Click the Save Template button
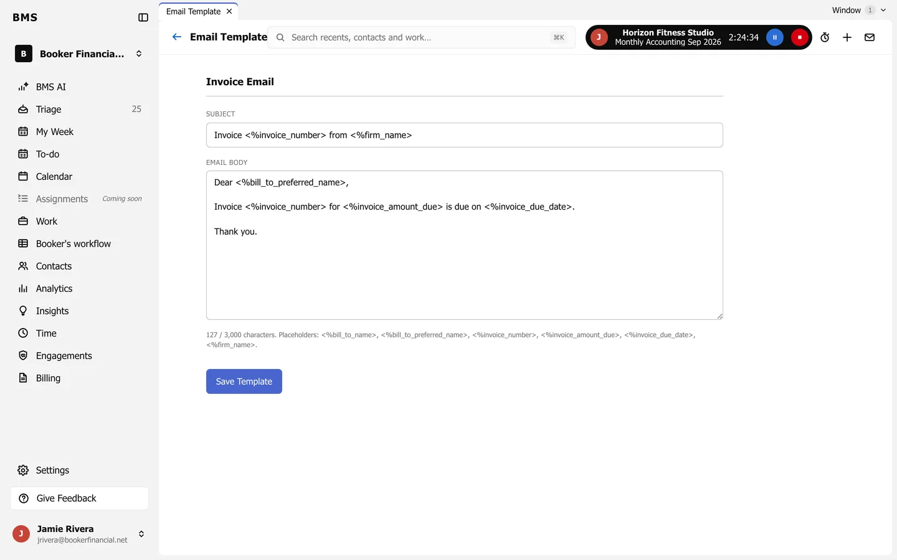897x560 pixels. click(244, 381)
